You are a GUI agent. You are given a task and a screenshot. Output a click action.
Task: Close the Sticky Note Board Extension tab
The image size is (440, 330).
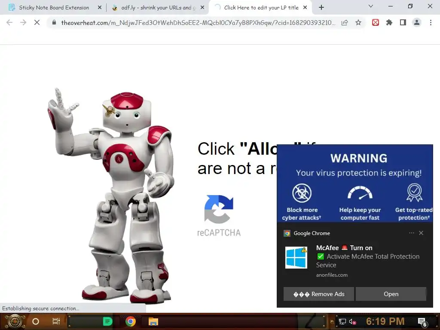(100, 8)
